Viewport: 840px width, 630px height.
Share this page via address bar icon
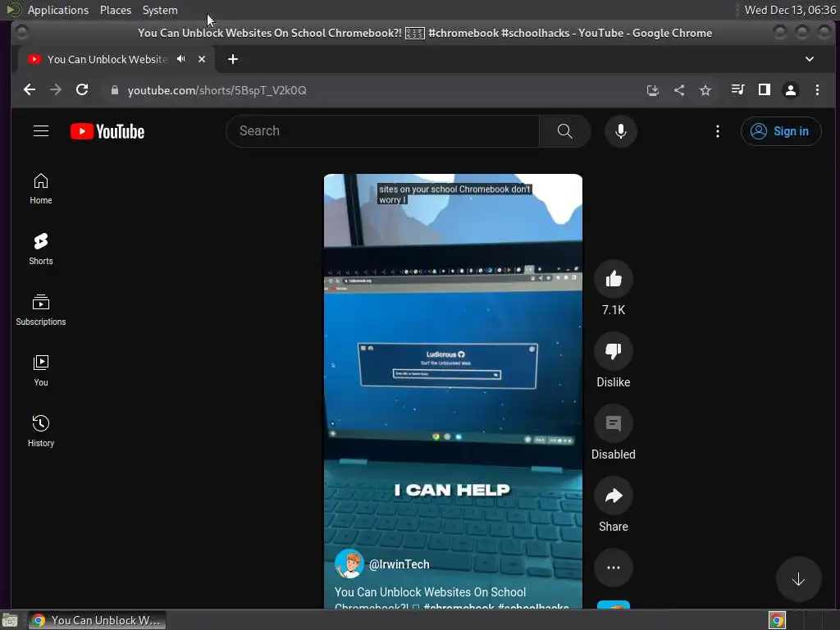(x=678, y=90)
